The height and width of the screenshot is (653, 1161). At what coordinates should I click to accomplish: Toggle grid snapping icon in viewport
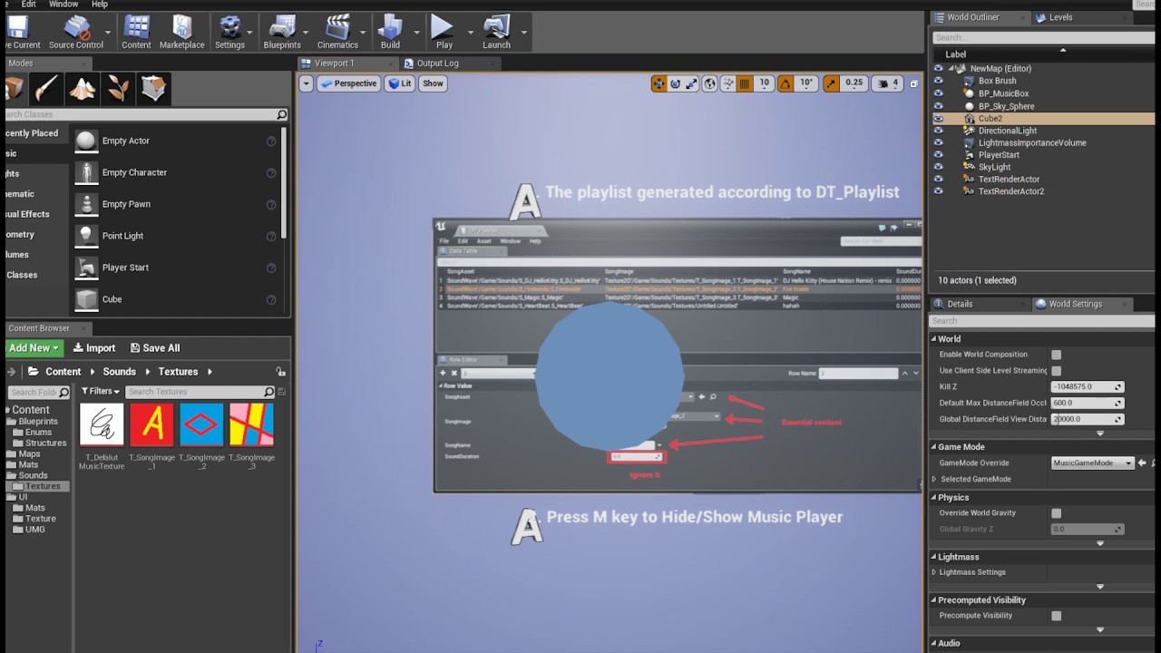tap(744, 83)
